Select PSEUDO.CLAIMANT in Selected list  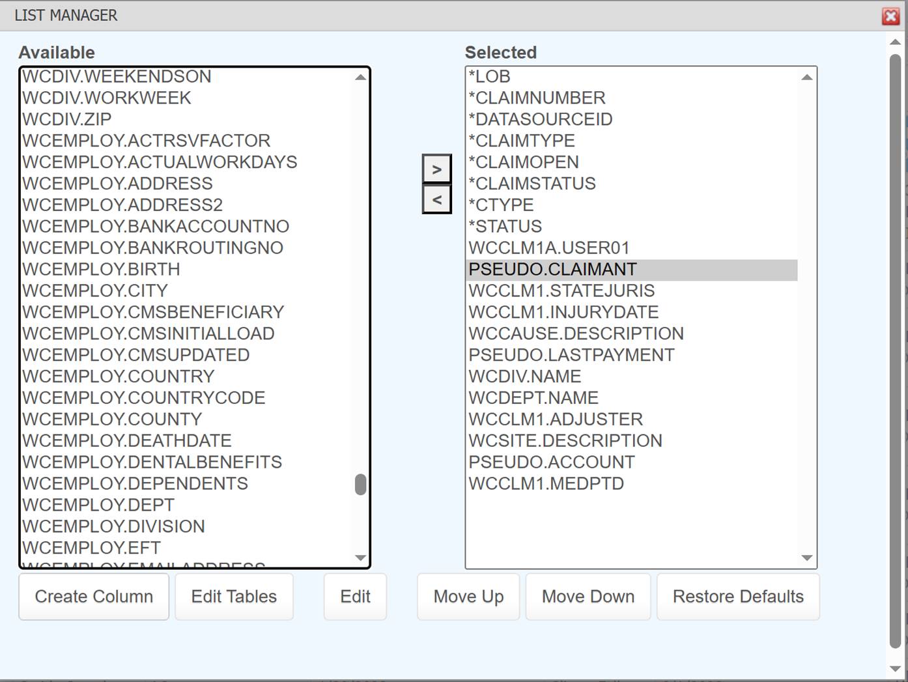pos(552,269)
